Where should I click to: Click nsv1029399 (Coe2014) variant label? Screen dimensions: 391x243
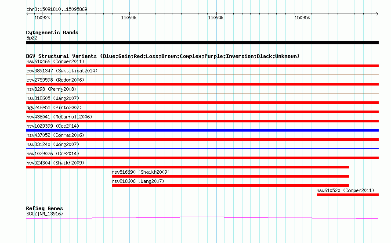(x=53, y=126)
